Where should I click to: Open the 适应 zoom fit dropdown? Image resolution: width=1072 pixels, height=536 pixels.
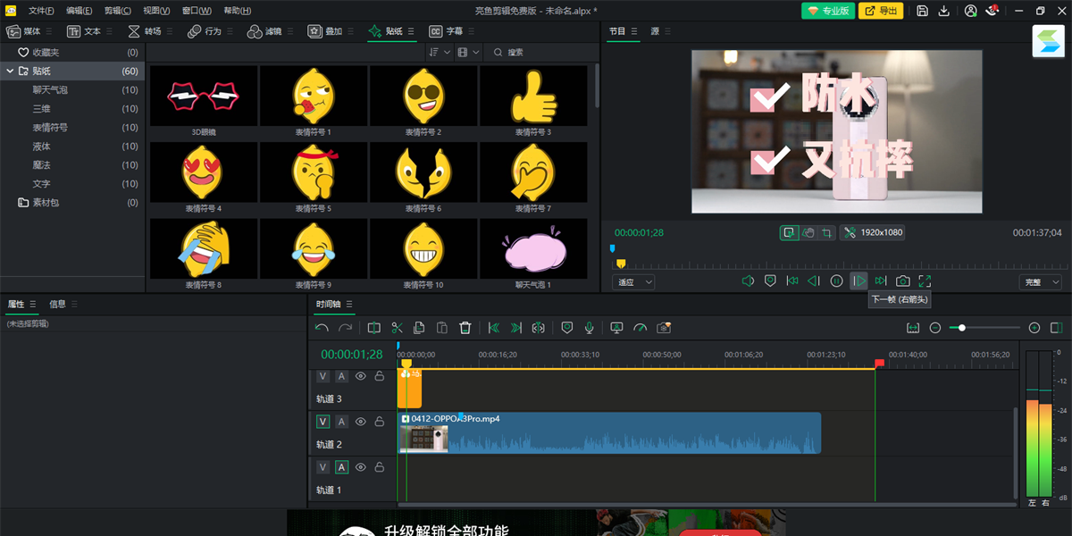click(x=634, y=281)
